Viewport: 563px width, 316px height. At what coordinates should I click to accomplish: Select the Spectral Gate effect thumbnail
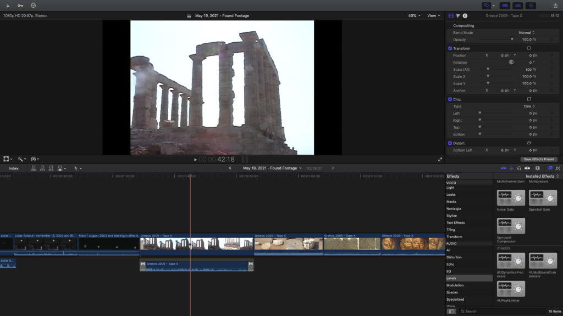pos(543,198)
